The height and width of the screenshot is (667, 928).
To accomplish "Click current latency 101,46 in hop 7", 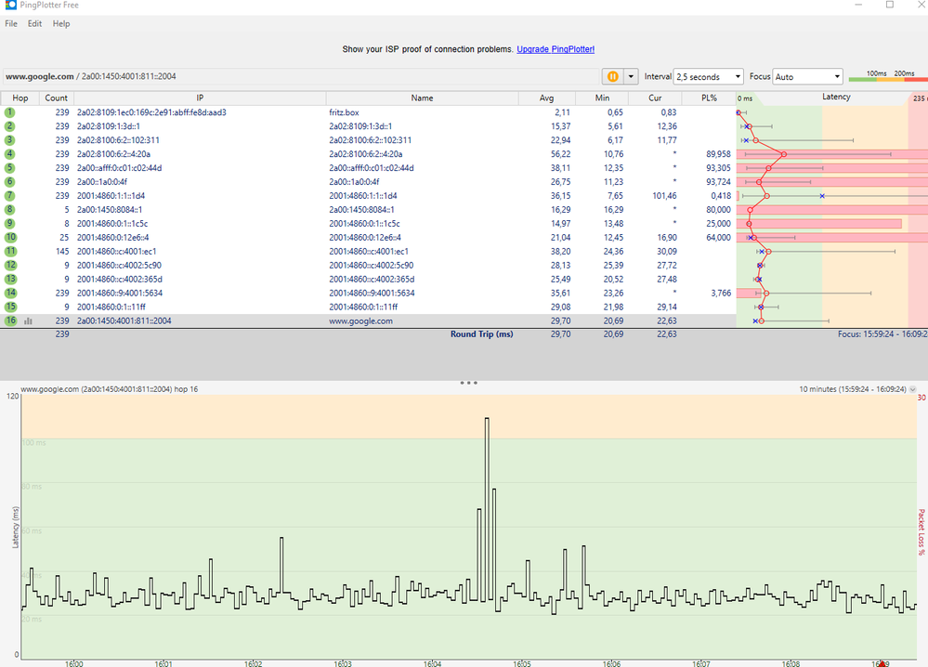I will coord(664,196).
